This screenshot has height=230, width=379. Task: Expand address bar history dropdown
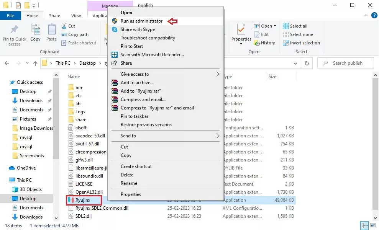(295, 63)
